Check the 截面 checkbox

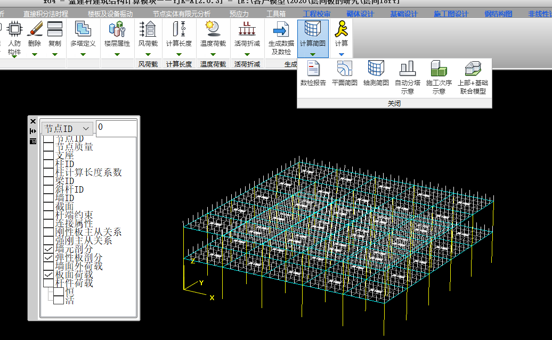click(x=48, y=206)
